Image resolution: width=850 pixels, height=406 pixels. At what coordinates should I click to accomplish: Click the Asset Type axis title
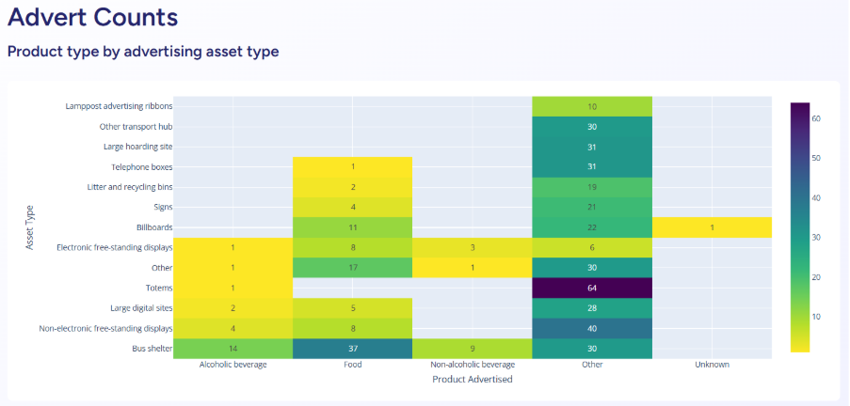click(x=30, y=227)
